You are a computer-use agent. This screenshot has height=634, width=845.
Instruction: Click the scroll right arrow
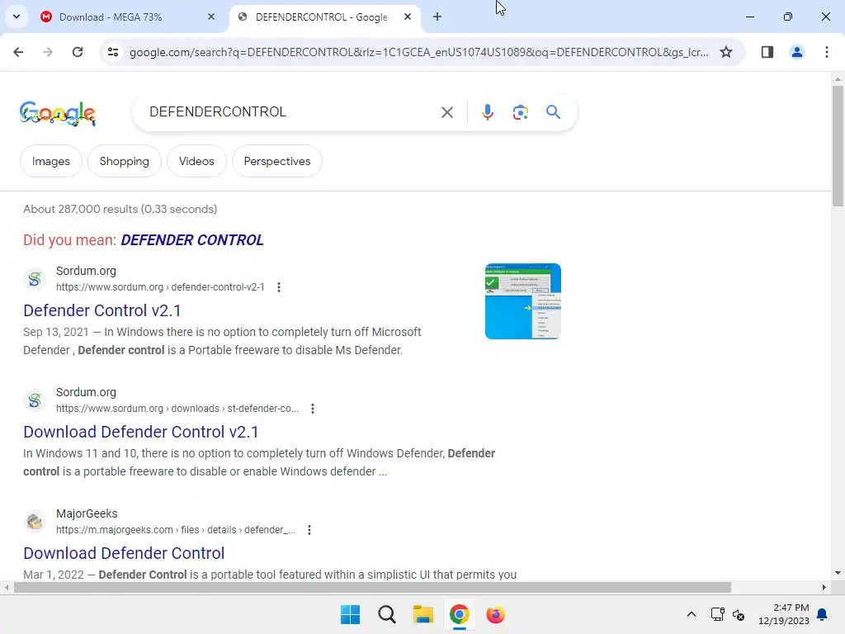pos(824,587)
